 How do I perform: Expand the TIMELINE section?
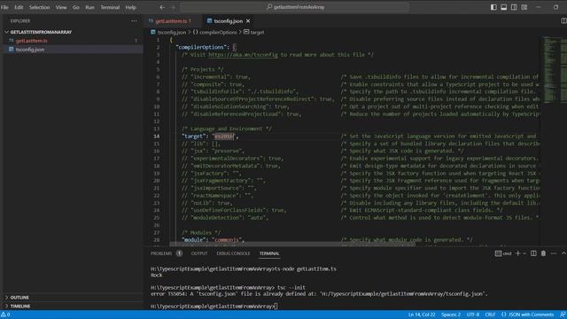pos(20,306)
